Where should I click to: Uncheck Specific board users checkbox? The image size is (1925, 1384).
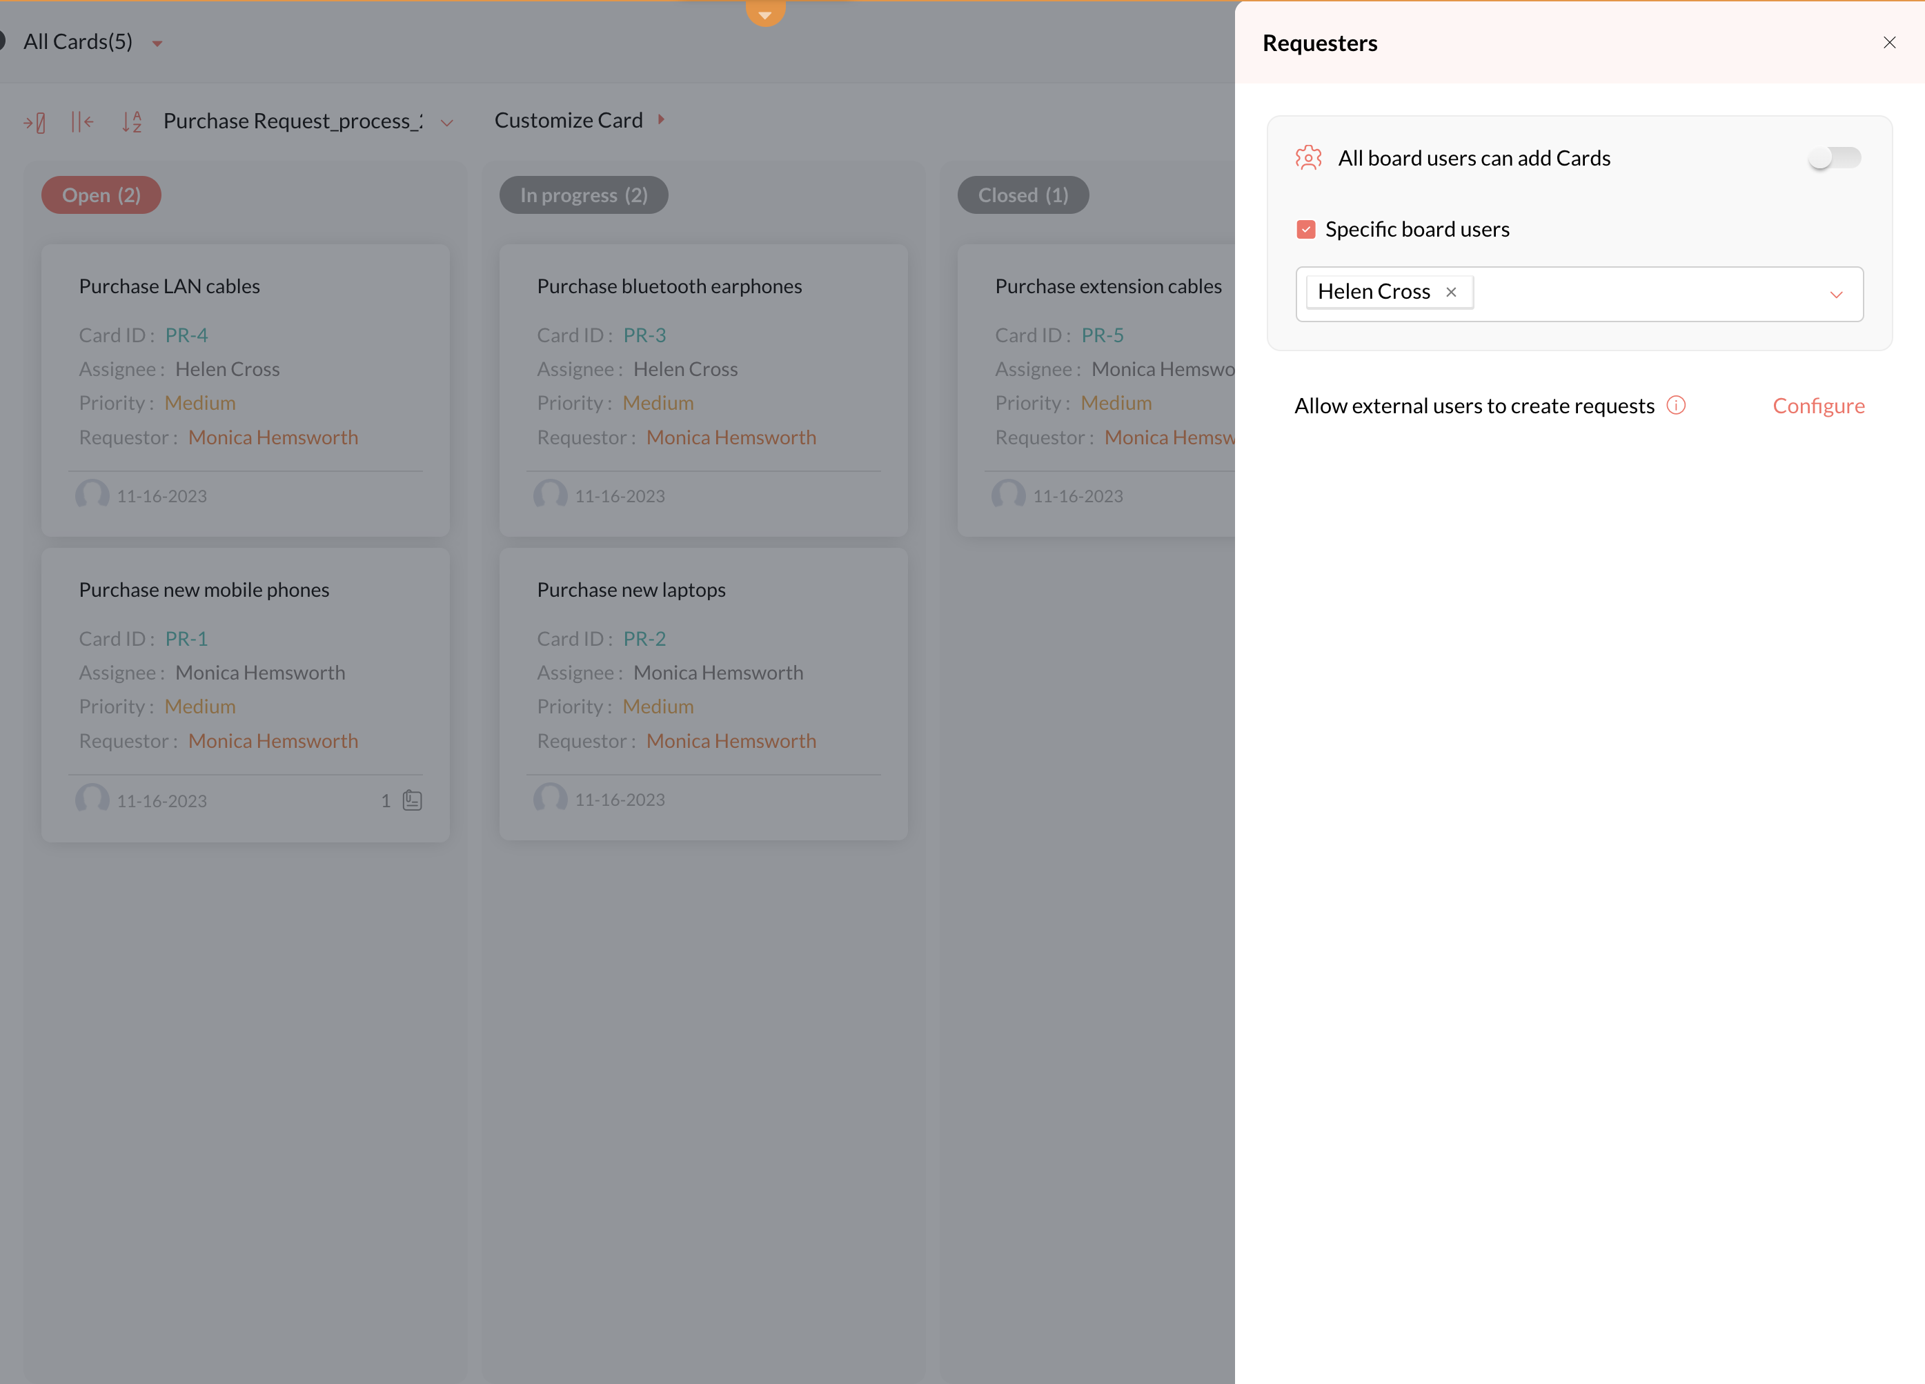1305,229
